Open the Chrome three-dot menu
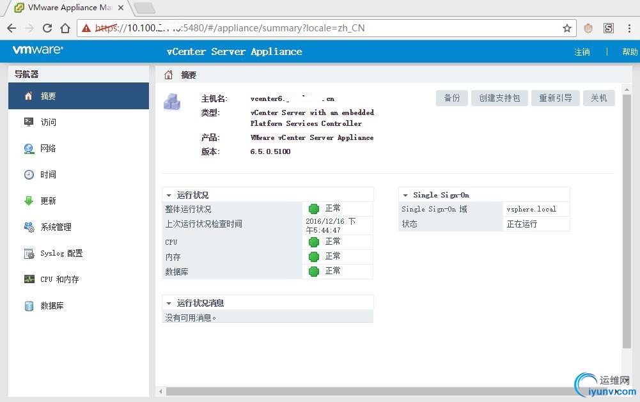 point(629,27)
